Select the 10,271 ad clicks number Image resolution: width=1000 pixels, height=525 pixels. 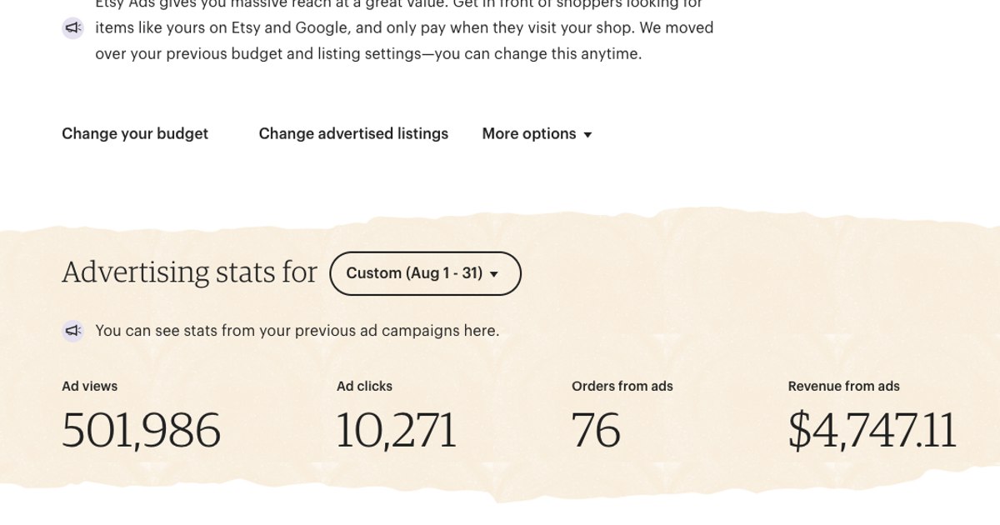click(396, 431)
